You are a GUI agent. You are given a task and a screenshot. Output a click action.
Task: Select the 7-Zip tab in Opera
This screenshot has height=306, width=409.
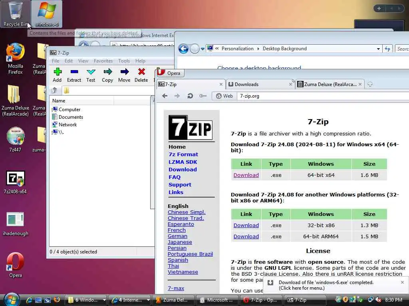[x=191, y=84]
